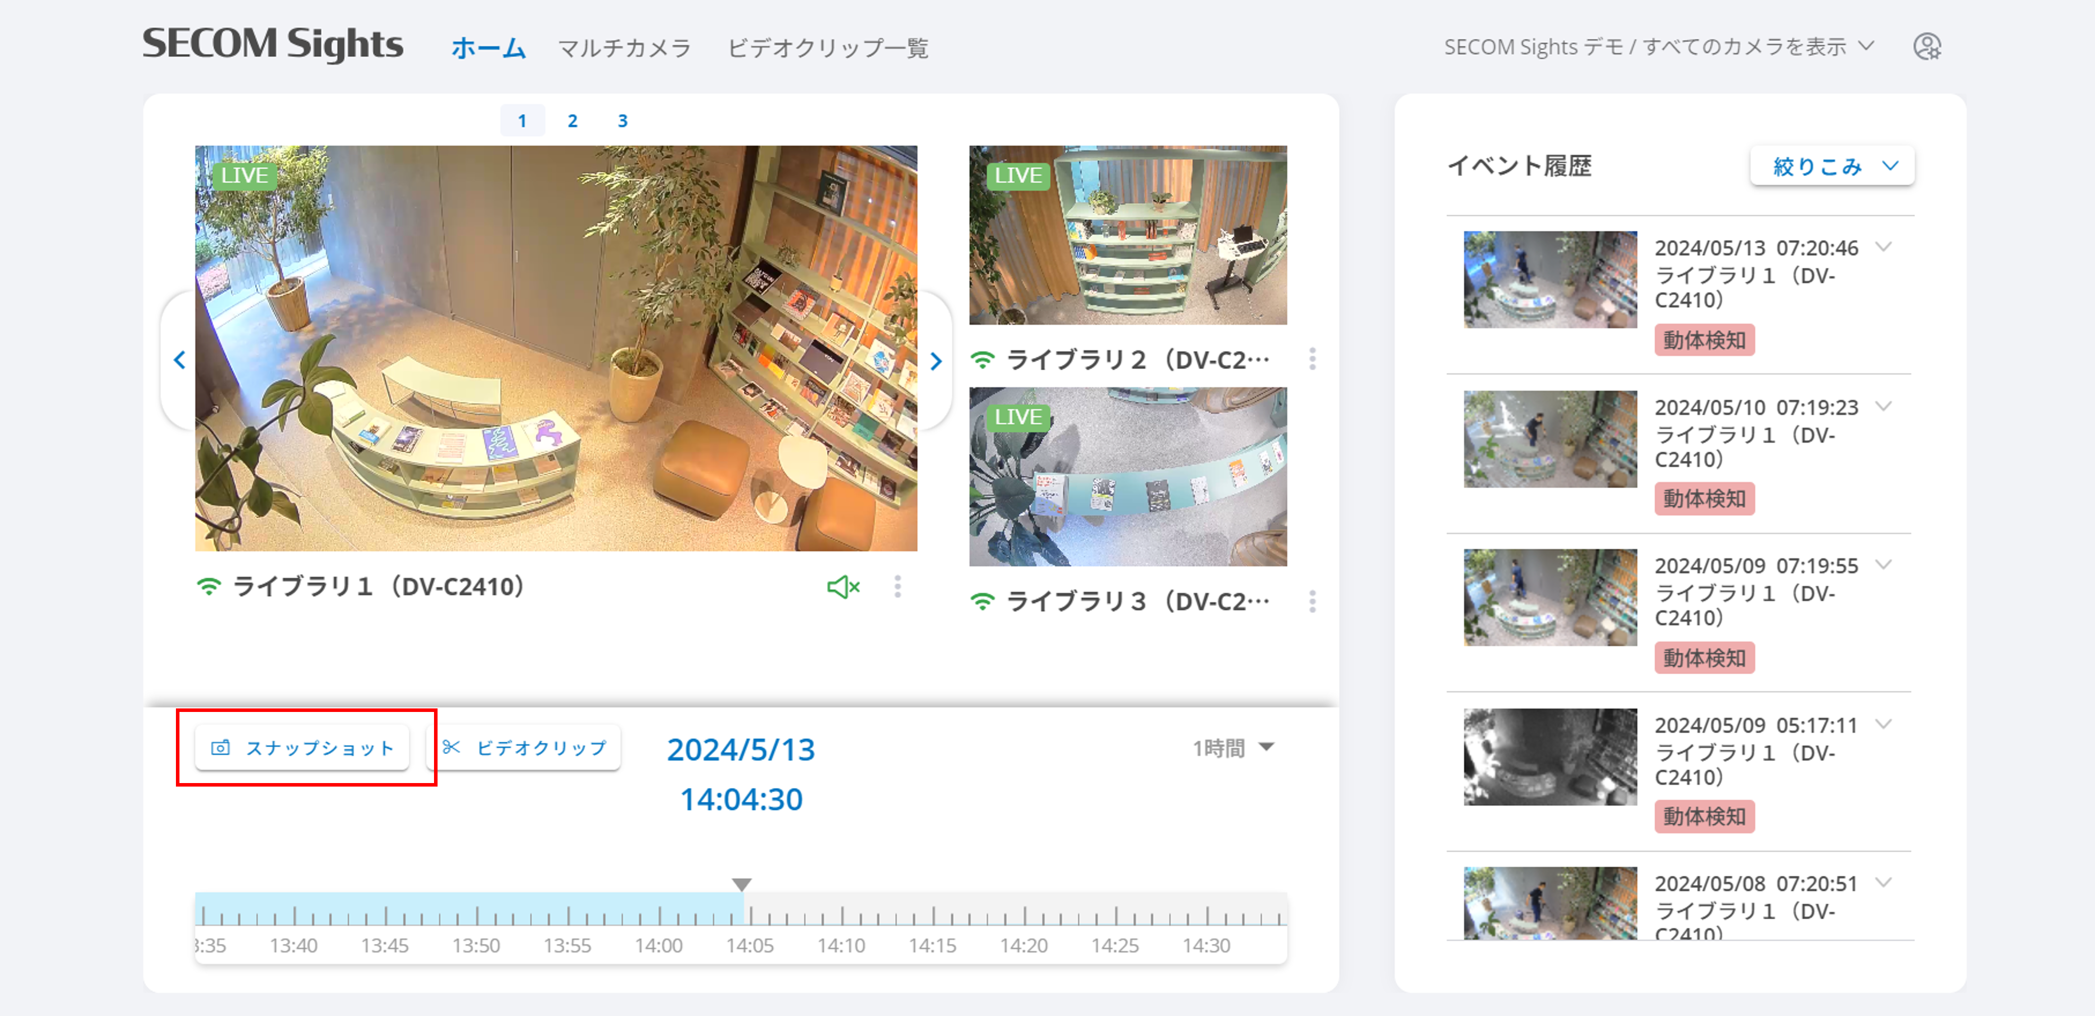
Task: Open the user account settings icon
Action: [x=1927, y=47]
